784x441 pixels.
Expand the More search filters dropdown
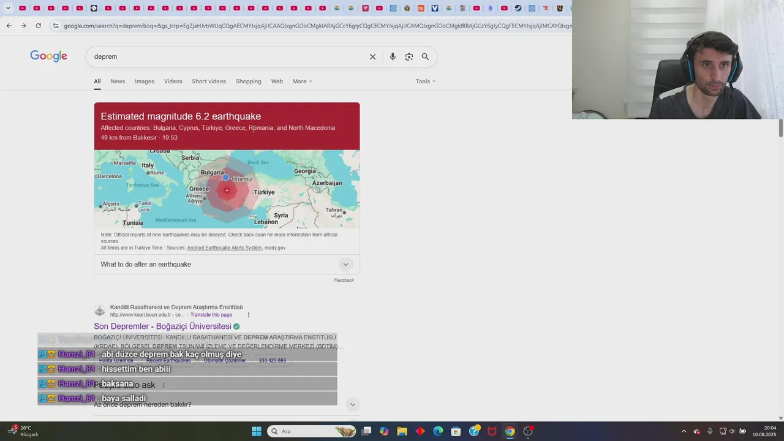point(303,81)
